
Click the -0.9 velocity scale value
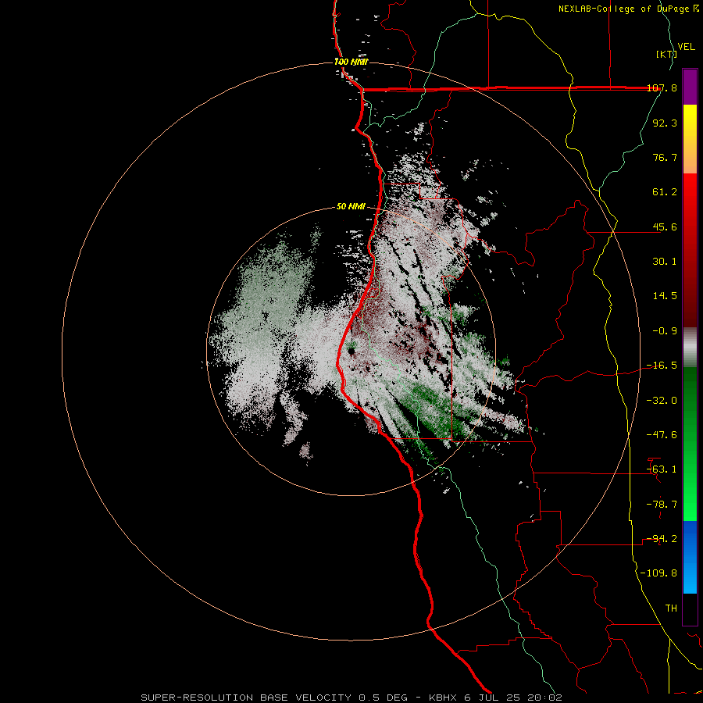665,331
